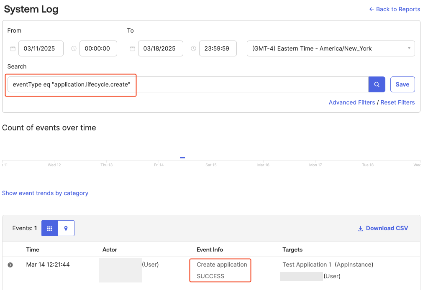Switch to grid table view
The width and height of the screenshot is (423, 290).
49,229
